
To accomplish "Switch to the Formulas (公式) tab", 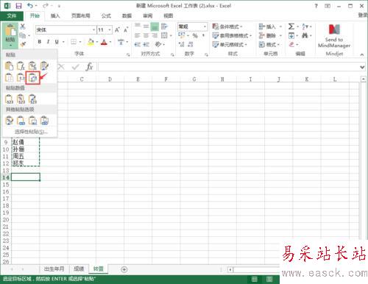I will click(106, 16).
